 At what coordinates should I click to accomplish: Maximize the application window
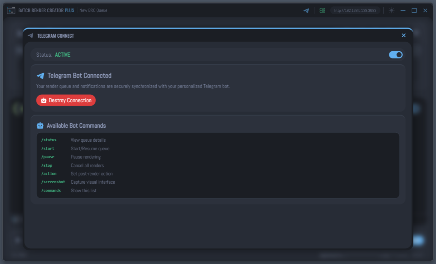click(x=414, y=10)
